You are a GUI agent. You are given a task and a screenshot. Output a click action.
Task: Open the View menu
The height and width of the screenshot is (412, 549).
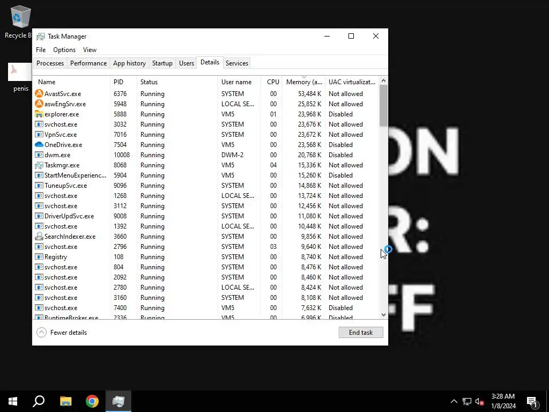click(x=90, y=50)
